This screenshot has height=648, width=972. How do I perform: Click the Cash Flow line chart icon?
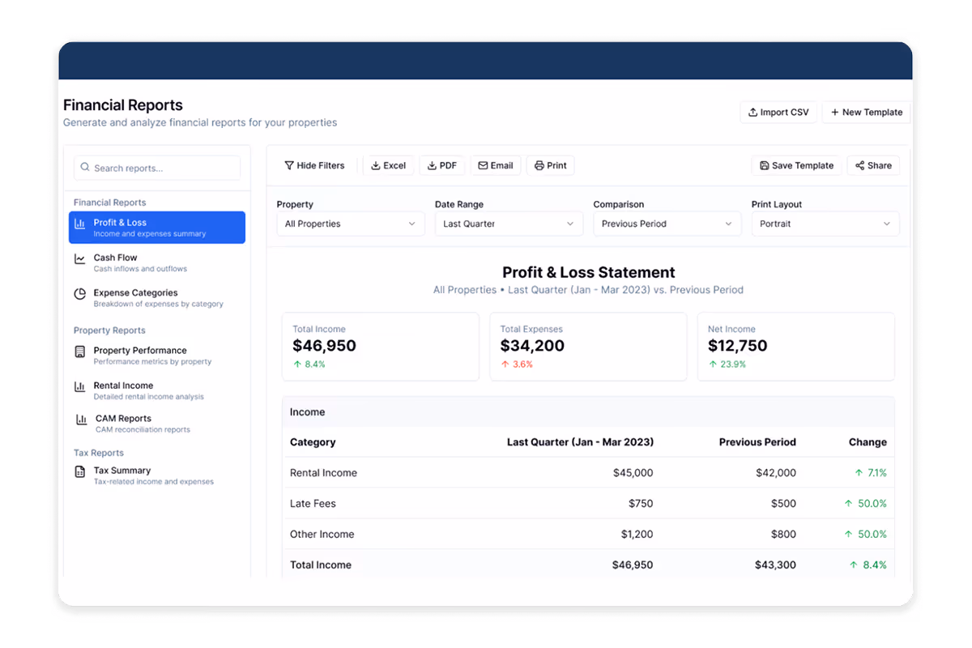coord(80,259)
